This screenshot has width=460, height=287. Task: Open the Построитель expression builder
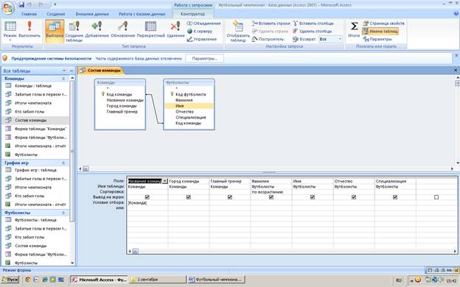(x=268, y=39)
